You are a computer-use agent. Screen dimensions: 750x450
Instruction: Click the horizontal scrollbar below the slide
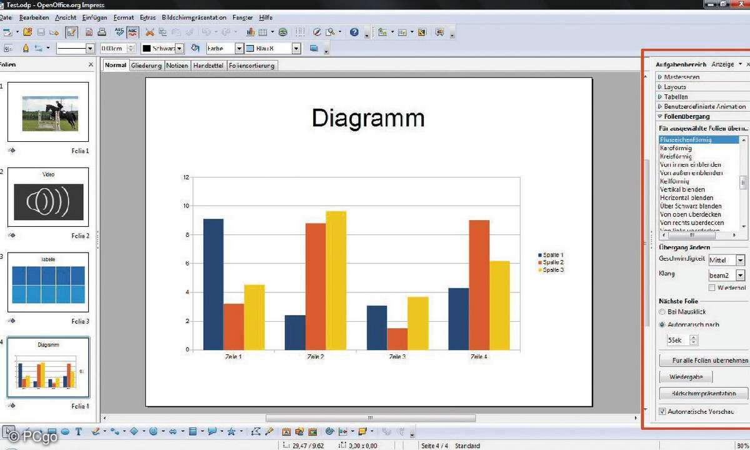pyautogui.click(x=371, y=418)
